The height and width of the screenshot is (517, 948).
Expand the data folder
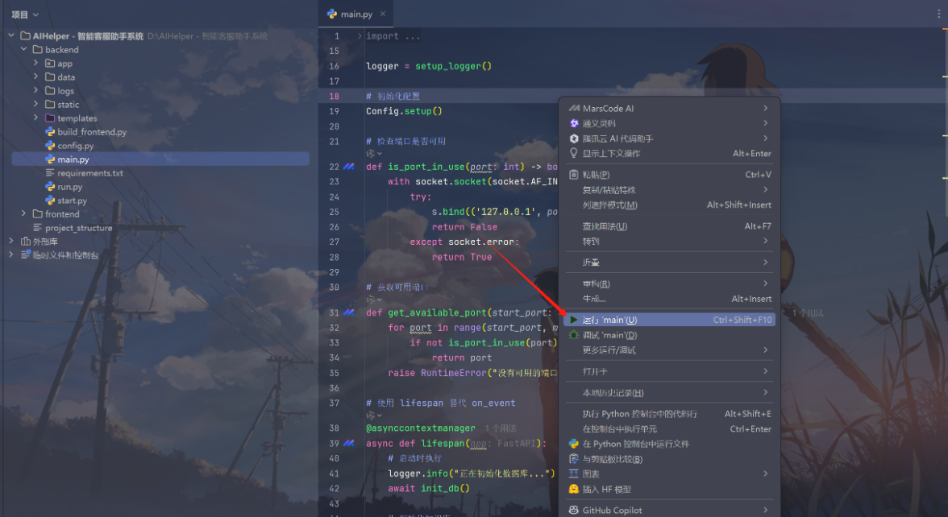pos(35,77)
